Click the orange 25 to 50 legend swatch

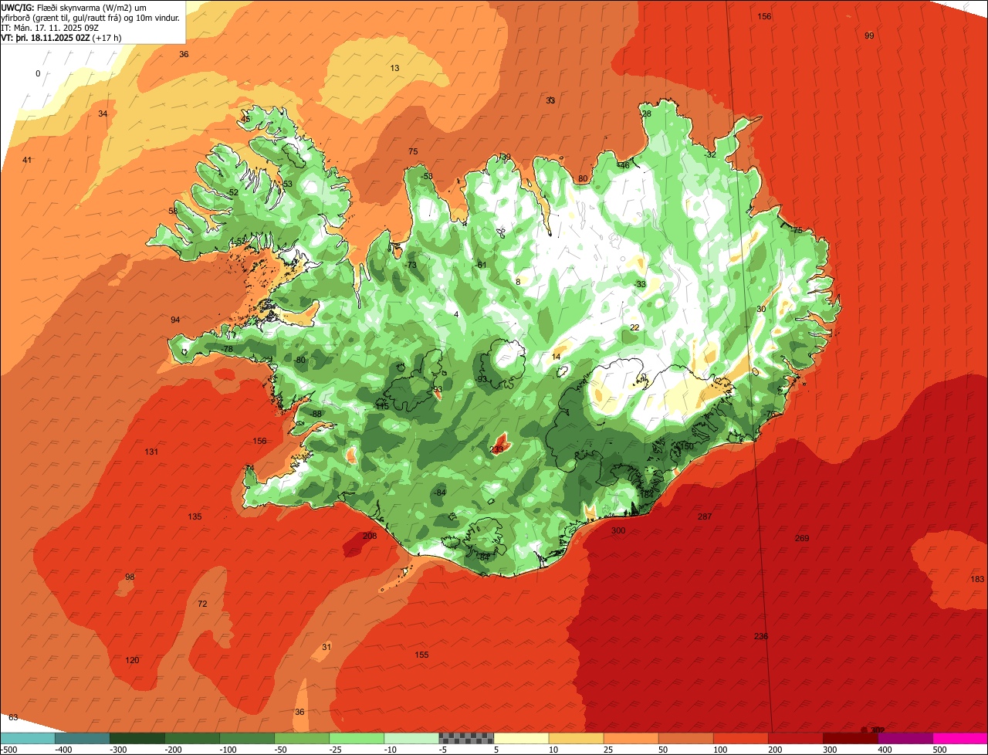point(631,738)
